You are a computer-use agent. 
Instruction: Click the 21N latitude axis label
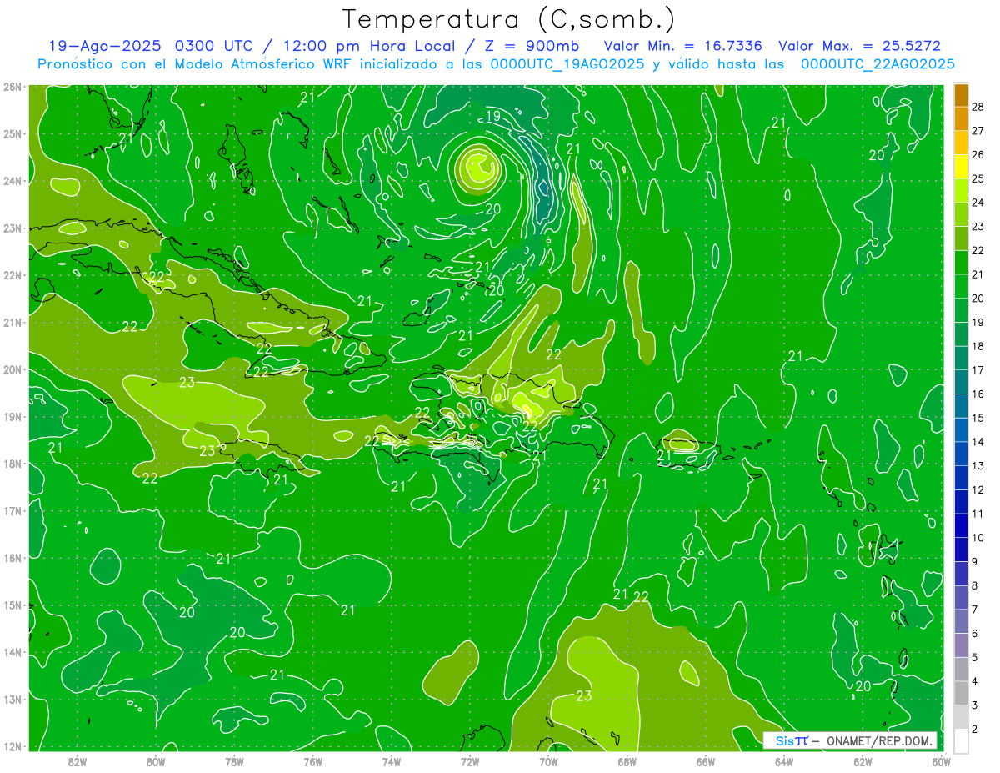coord(12,322)
